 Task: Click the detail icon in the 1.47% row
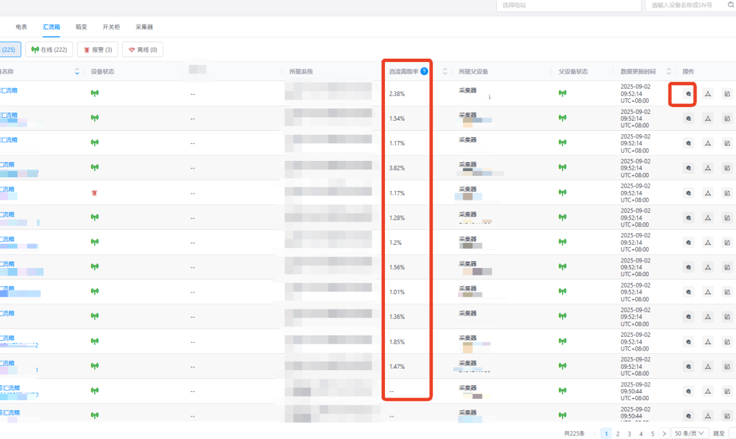pos(688,366)
